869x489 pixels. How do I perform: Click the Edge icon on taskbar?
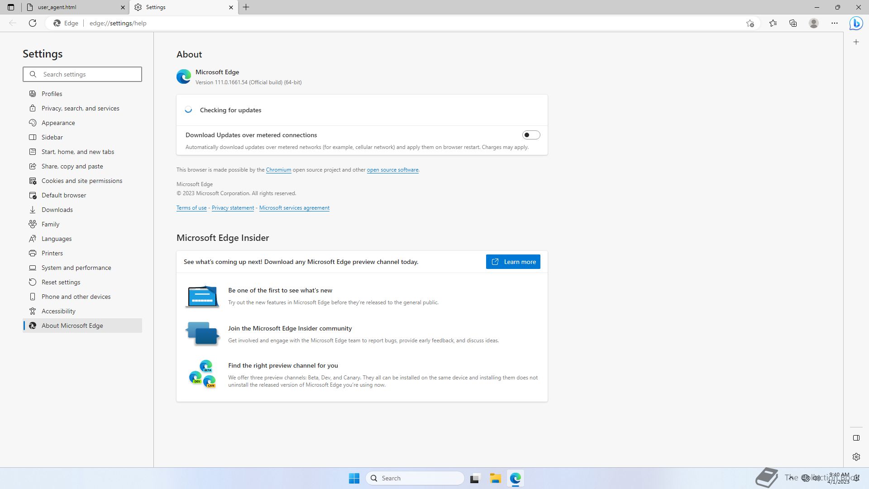[516, 478]
